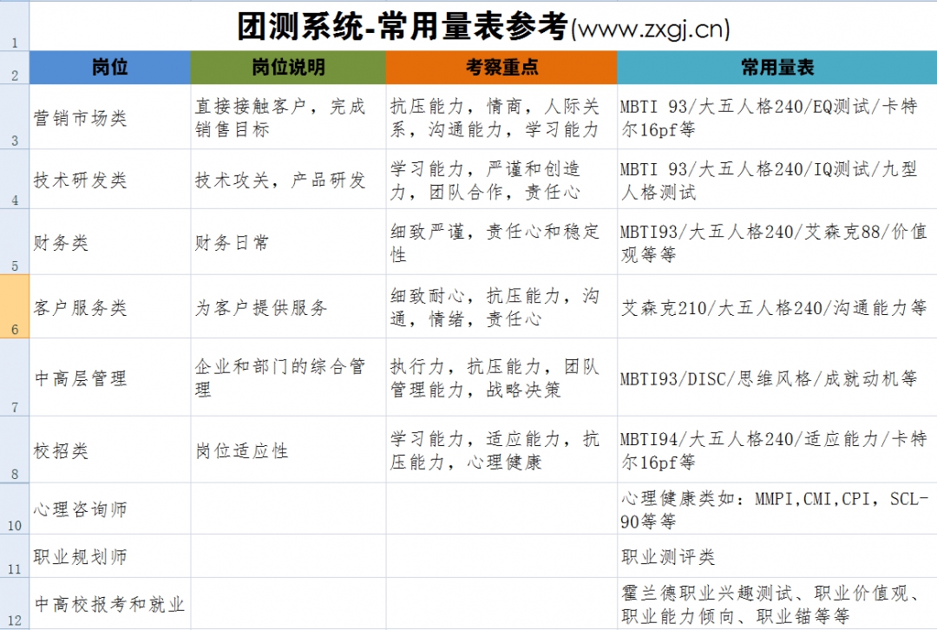The width and height of the screenshot is (937, 630).
Task: Select the 职业规划师 cell
Action: click(x=110, y=556)
